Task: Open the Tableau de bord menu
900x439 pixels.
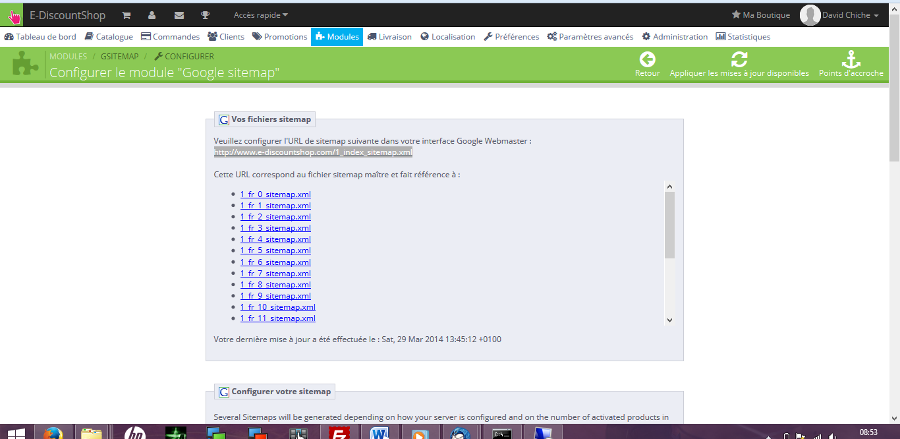Action: tap(40, 37)
